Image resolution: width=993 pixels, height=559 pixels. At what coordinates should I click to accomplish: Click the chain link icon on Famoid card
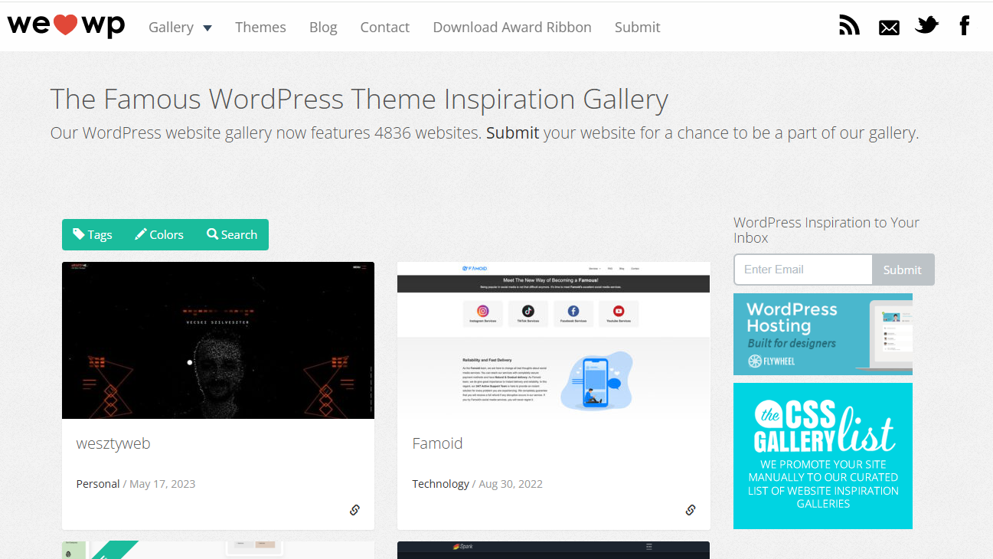691,510
